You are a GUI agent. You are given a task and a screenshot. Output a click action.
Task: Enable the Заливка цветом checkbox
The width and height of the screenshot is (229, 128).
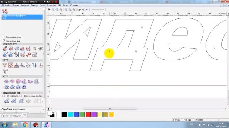click(x=4, y=37)
